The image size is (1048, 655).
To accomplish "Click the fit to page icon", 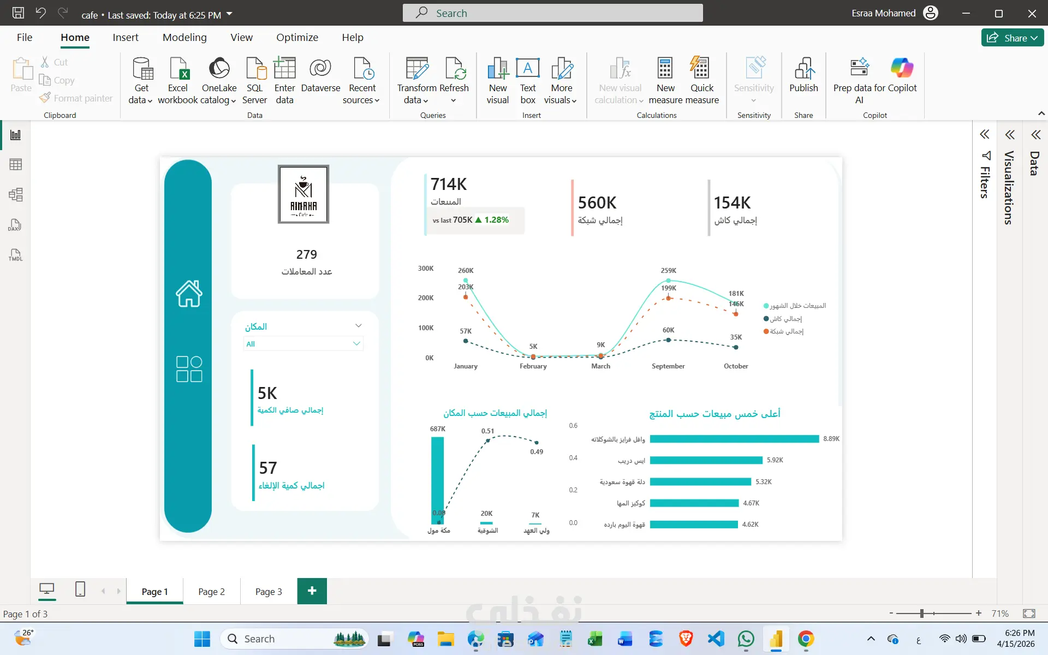I will (1029, 614).
